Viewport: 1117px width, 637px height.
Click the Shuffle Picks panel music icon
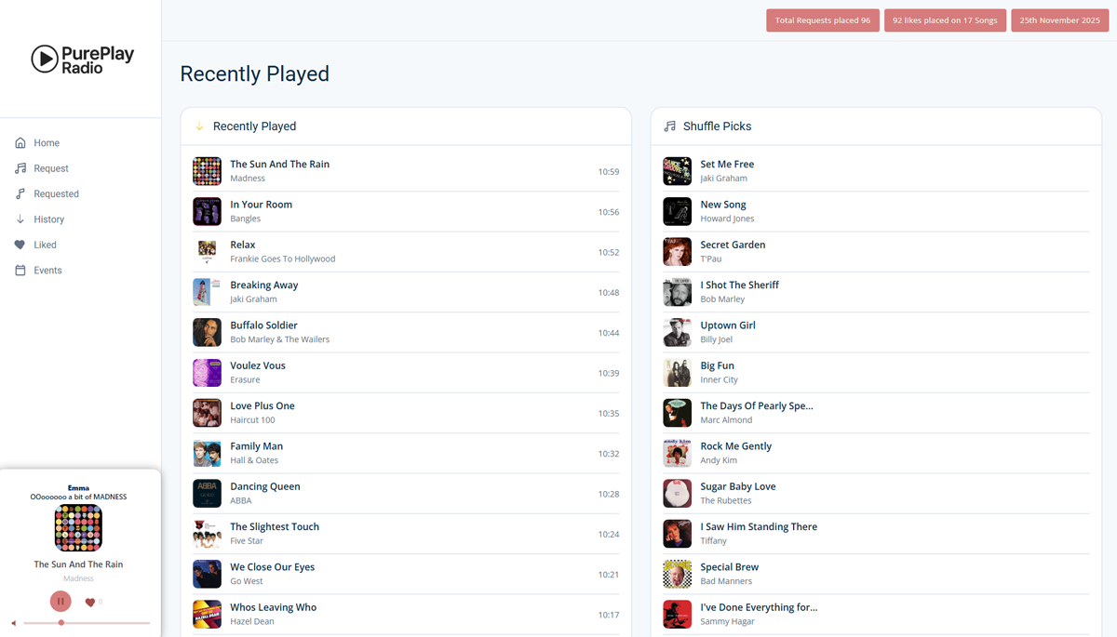pyautogui.click(x=669, y=126)
